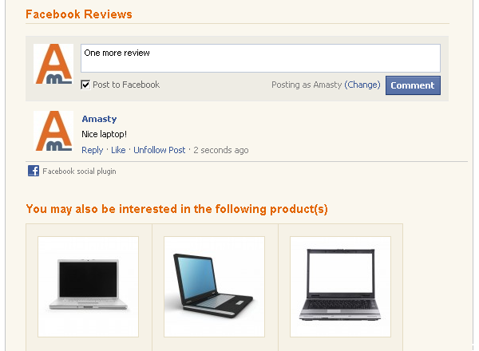The width and height of the screenshot is (479, 351).
Task: Open the silver laptop with black screen
Action: [88, 286]
